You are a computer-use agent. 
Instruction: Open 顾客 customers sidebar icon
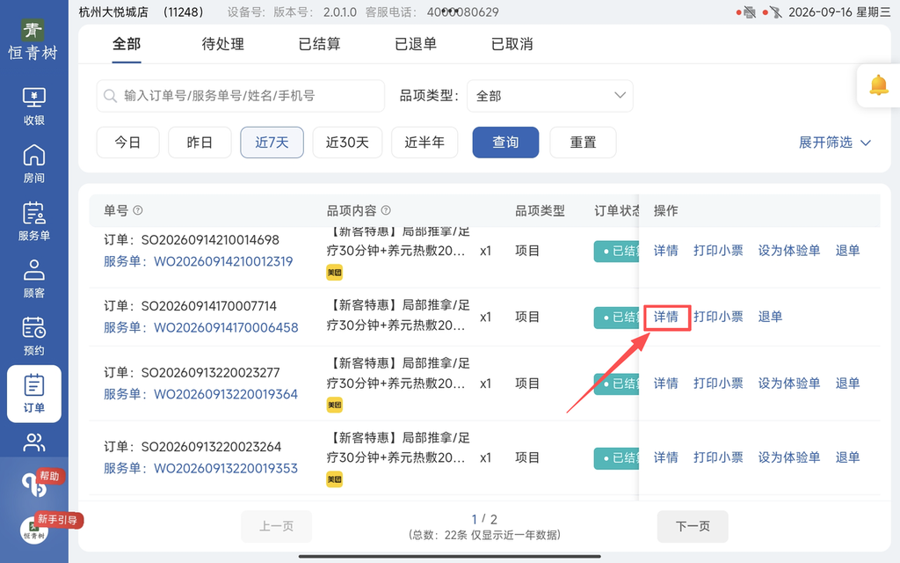[x=34, y=279]
